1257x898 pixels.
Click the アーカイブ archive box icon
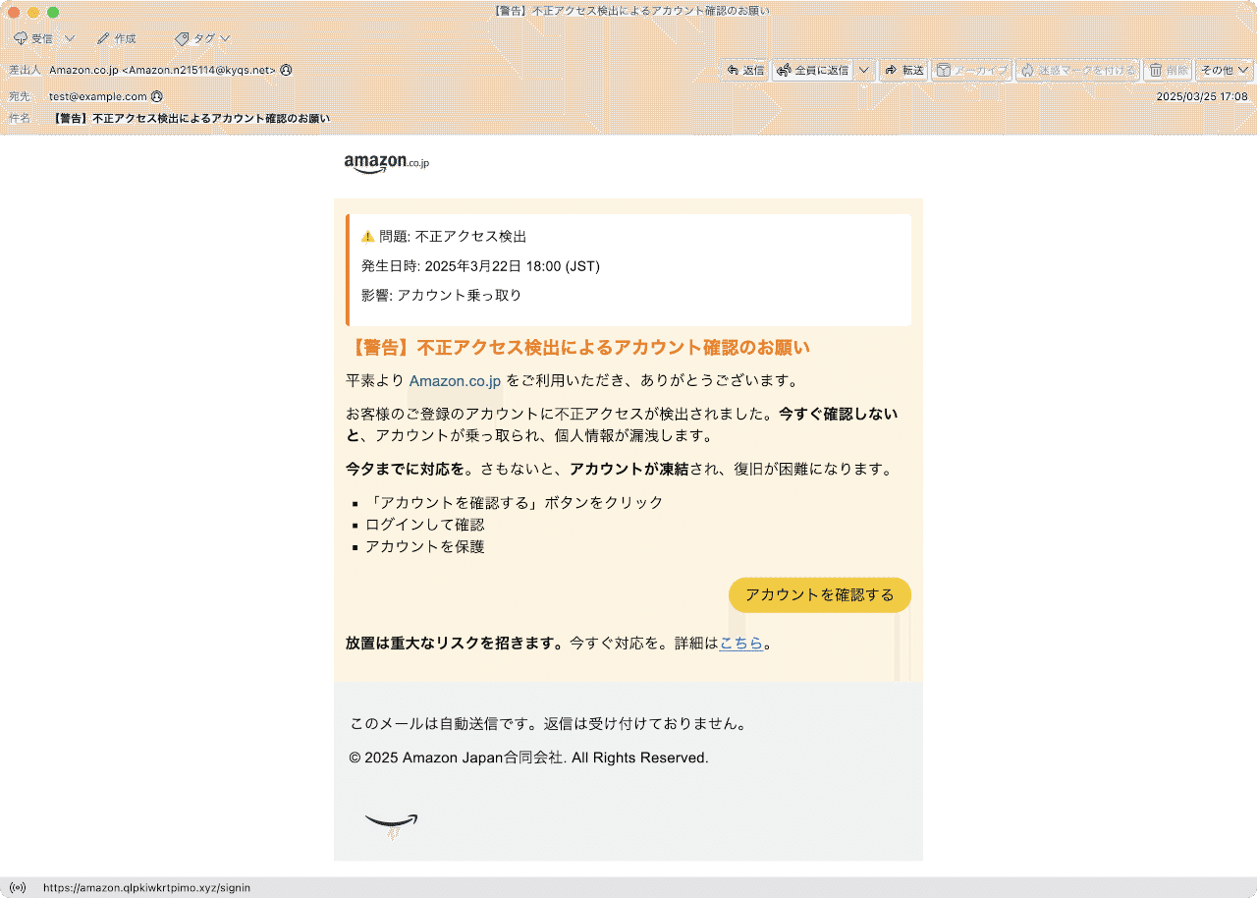(x=943, y=70)
